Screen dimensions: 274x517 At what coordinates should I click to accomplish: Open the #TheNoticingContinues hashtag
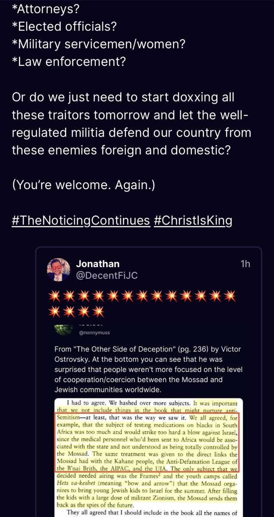tap(81, 221)
